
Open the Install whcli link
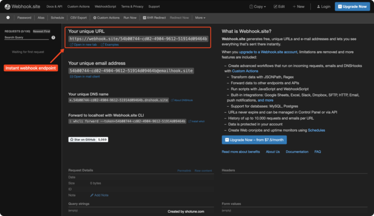[x=196, y=121]
